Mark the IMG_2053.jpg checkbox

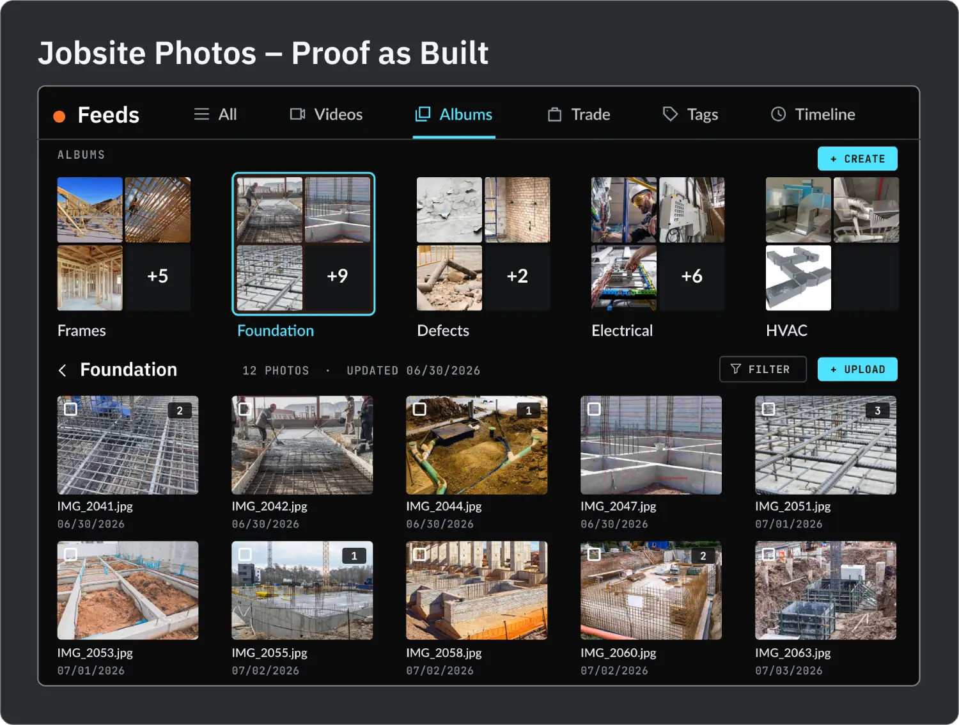pyautogui.click(x=71, y=554)
